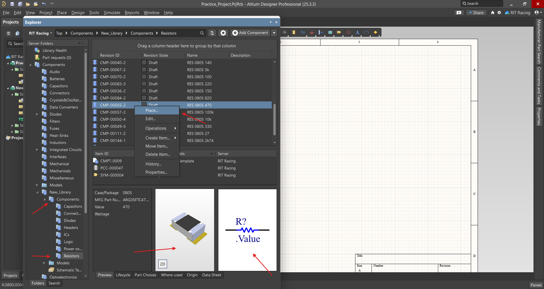Switch to the Lifecycle tab

pyautogui.click(x=123, y=275)
